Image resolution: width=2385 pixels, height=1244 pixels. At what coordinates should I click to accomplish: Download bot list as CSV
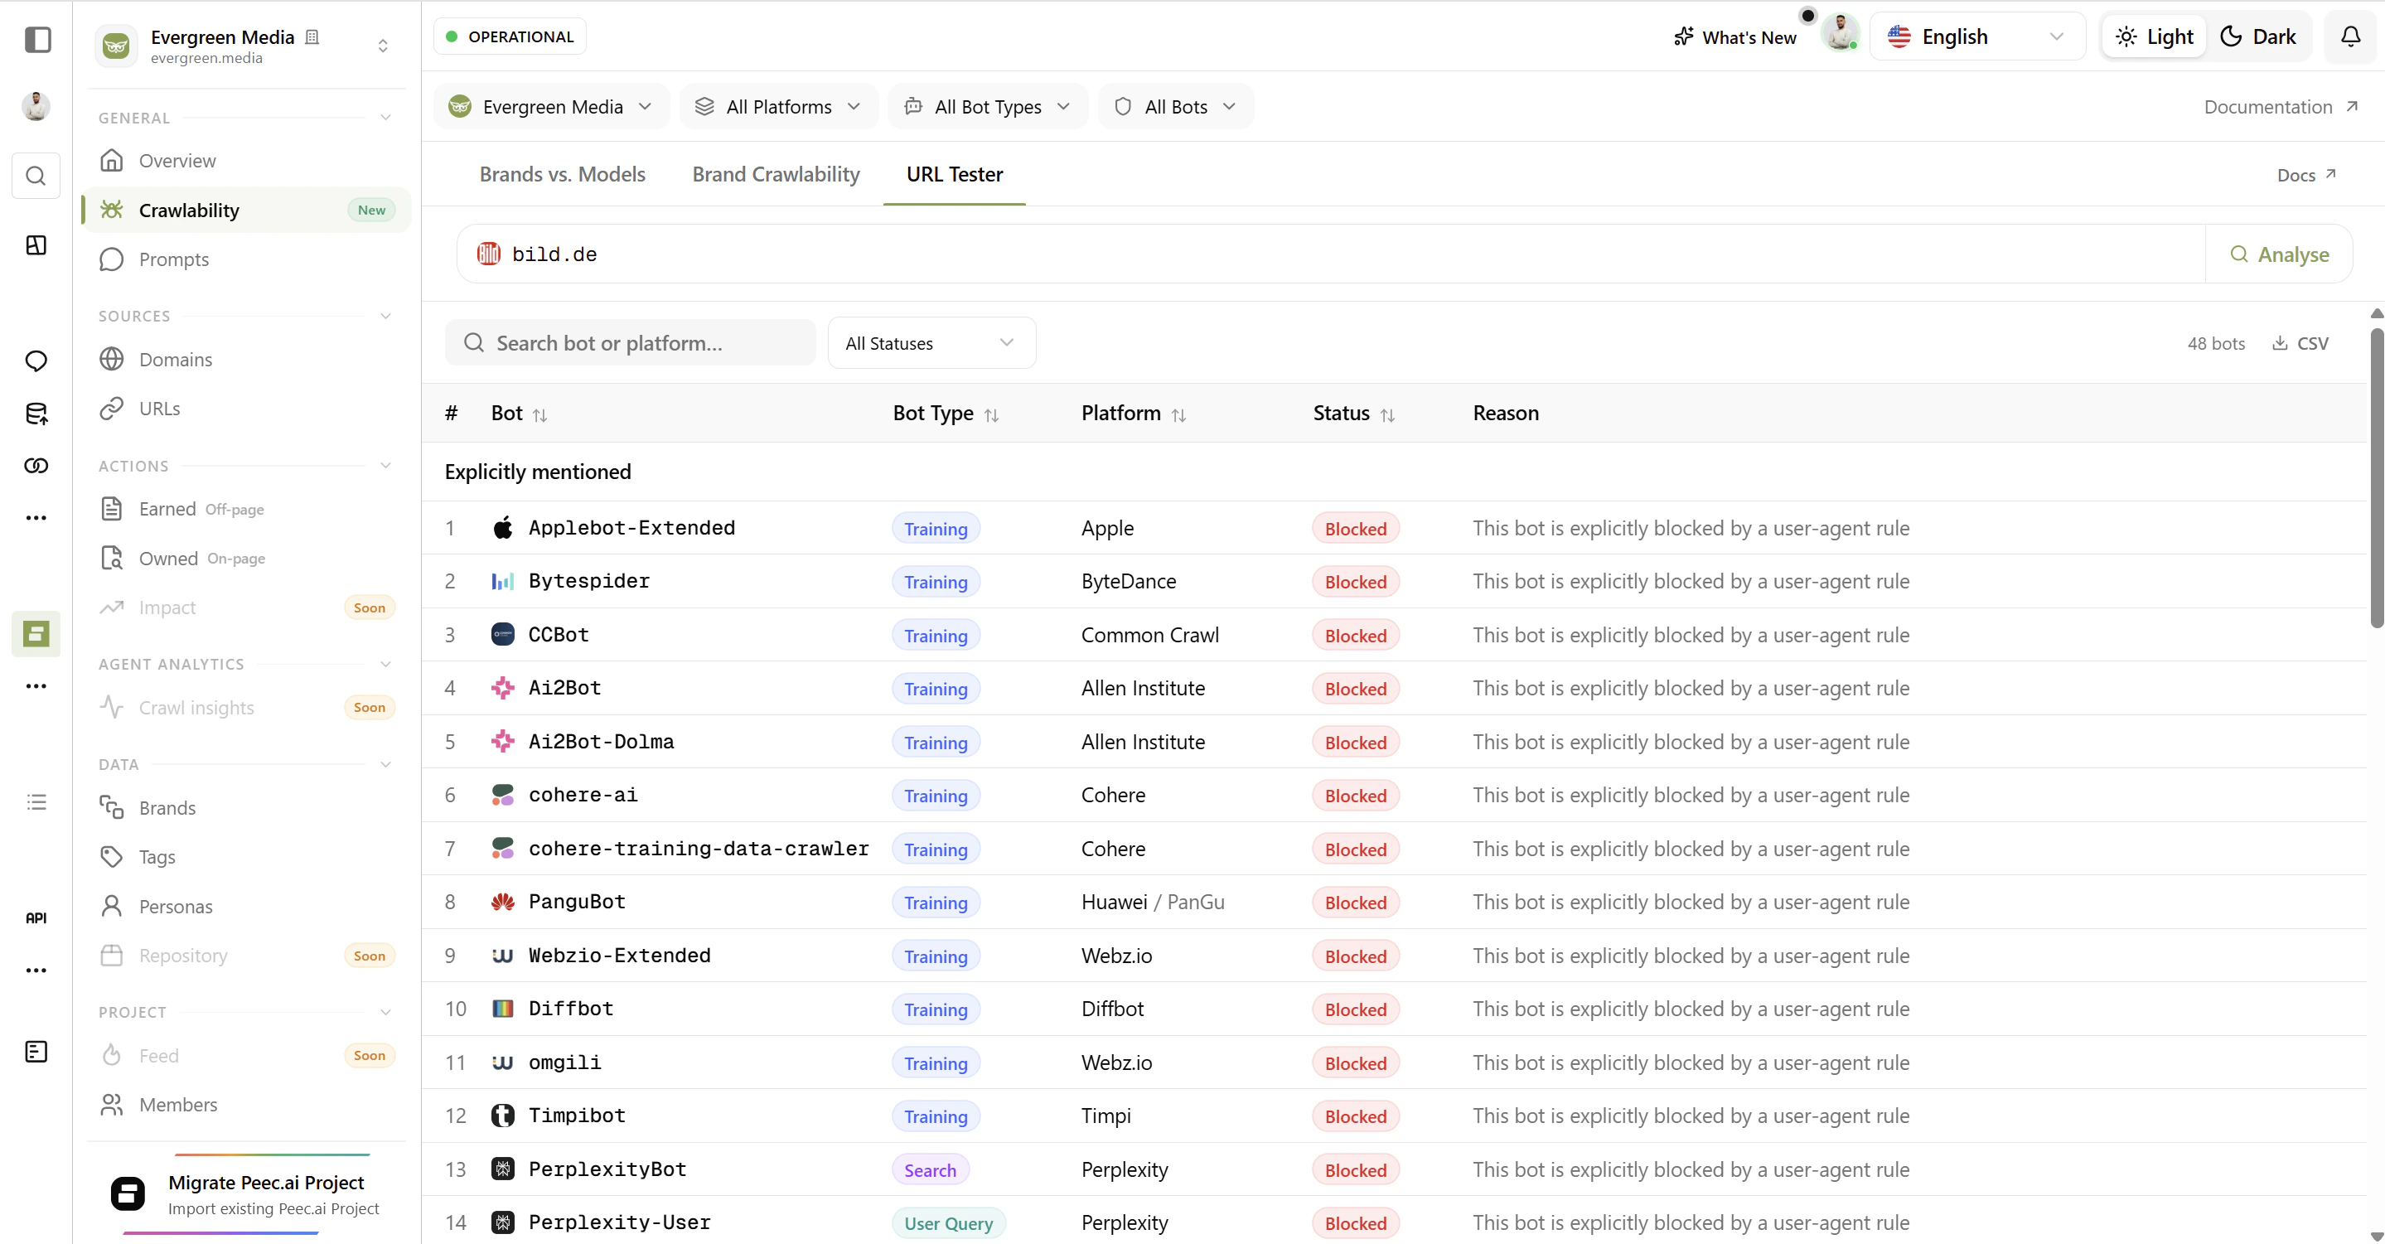click(x=2300, y=344)
